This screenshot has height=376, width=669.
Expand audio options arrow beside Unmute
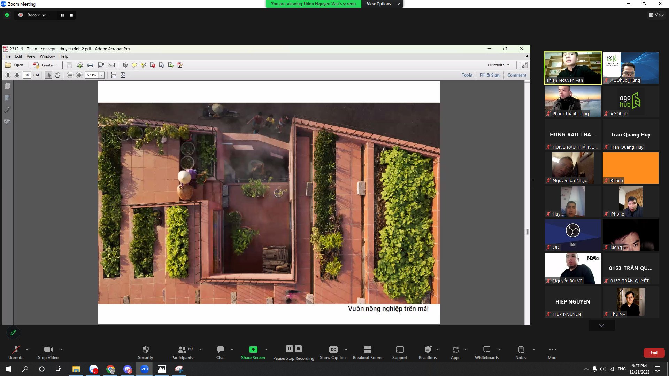click(x=27, y=350)
